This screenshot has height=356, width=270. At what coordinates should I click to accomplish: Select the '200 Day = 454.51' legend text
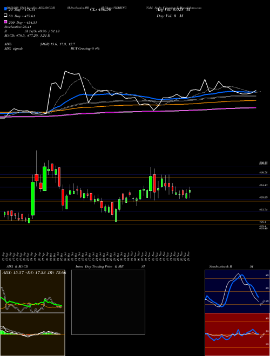[23, 23]
